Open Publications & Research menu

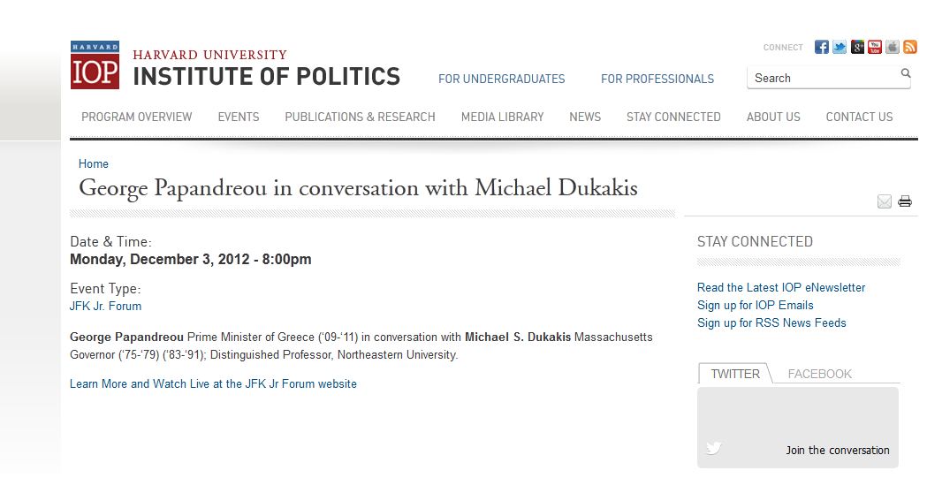point(360,117)
